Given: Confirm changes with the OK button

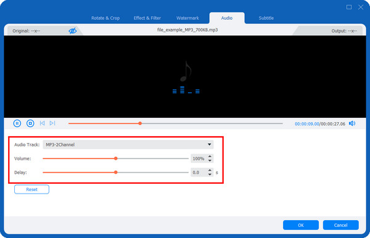Looking at the screenshot, I should coord(301,225).
